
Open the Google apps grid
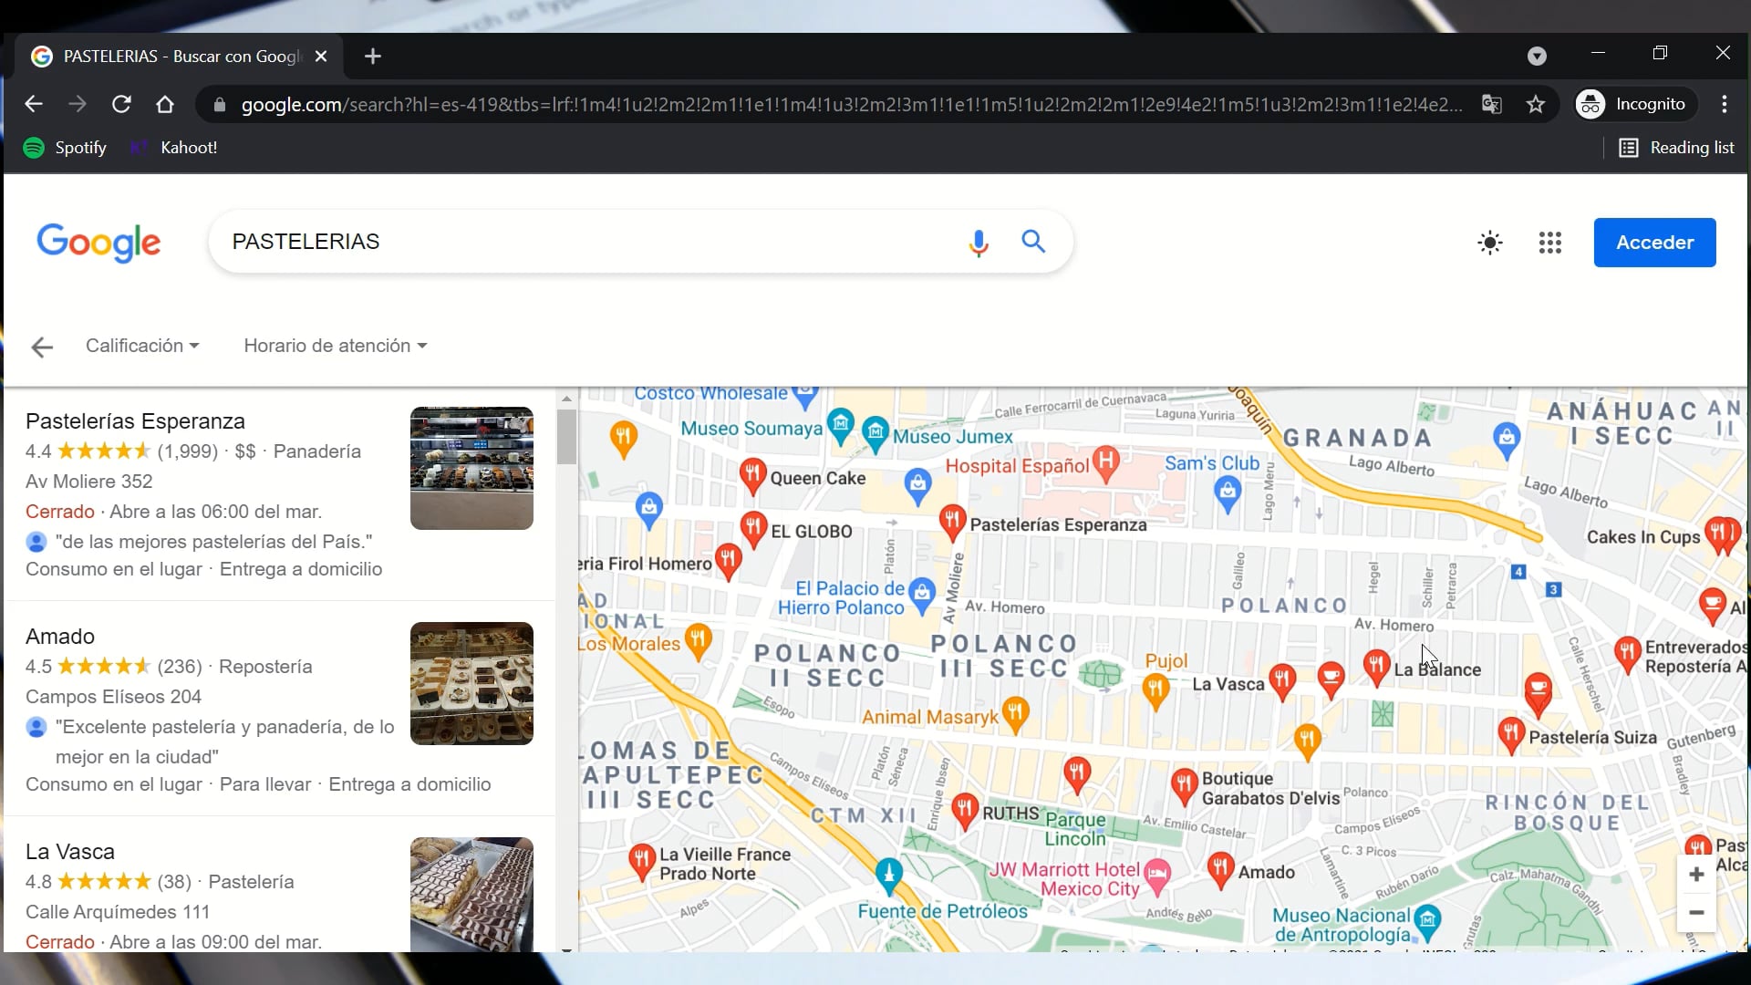point(1550,243)
